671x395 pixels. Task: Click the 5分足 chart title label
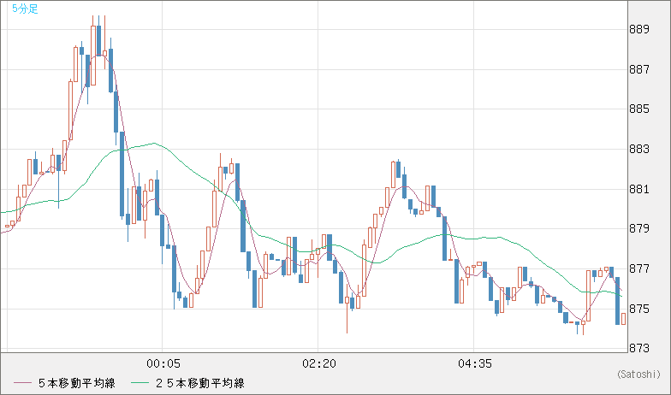[25, 9]
